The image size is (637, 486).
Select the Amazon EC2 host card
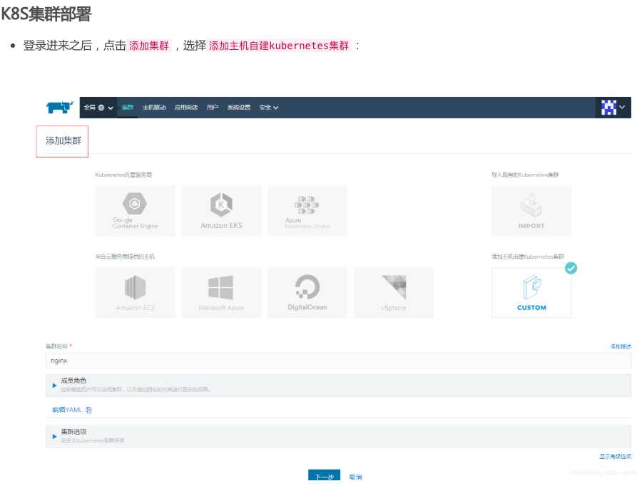tap(135, 292)
